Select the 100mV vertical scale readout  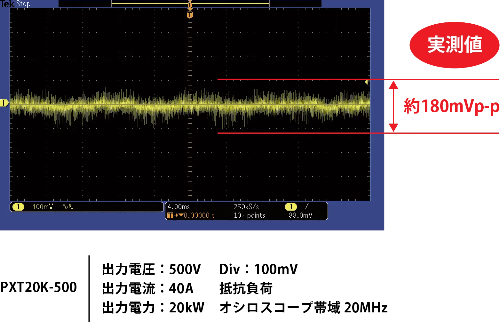pos(43,207)
